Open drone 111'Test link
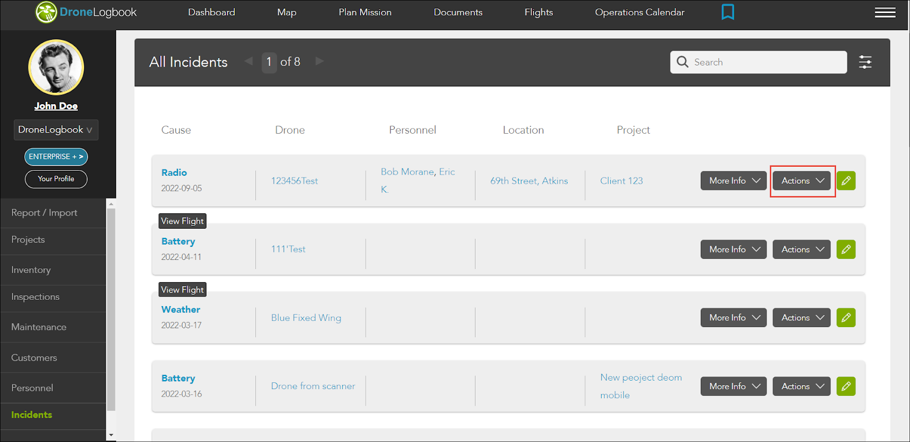Image resolution: width=910 pixels, height=442 pixels. pos(288,249)
